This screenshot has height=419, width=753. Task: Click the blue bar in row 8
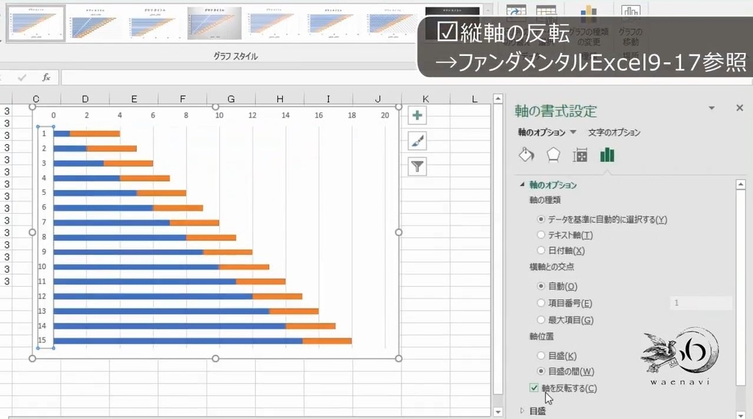(120, 237)
